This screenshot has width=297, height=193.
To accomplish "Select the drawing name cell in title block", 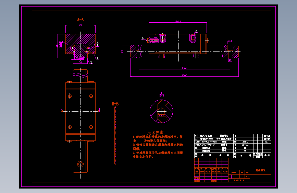I will 260,170.
